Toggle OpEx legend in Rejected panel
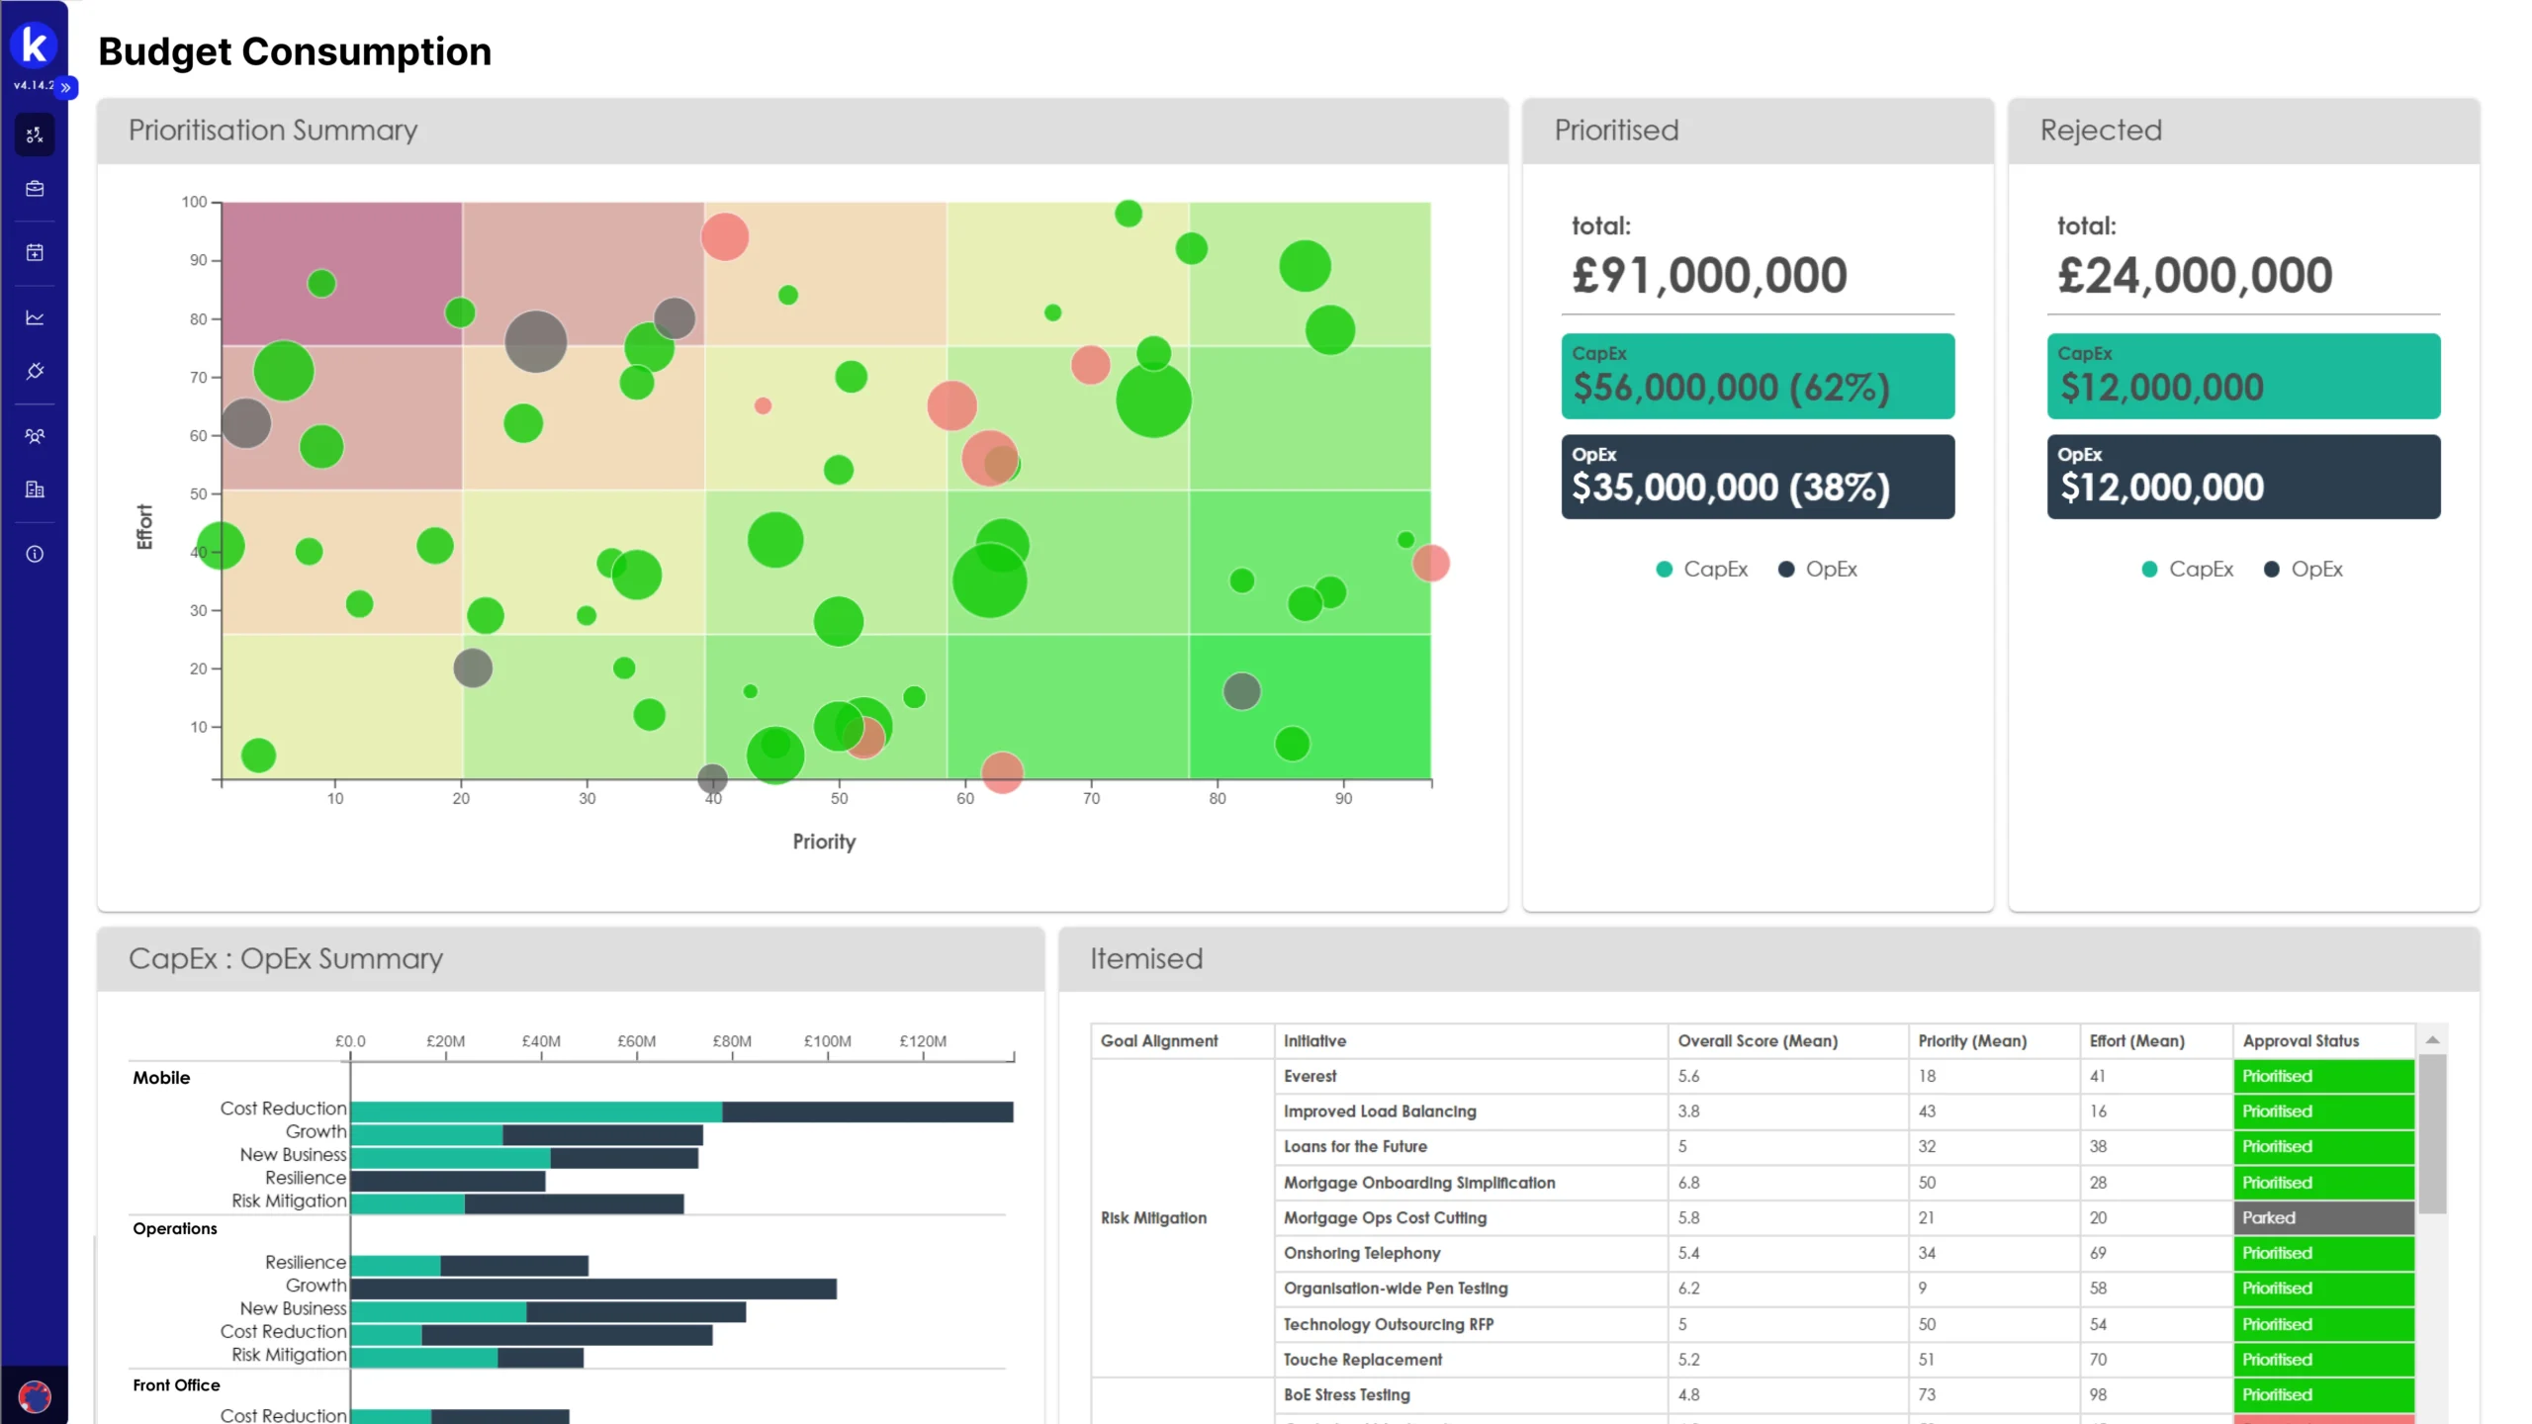 [2304, 570]
